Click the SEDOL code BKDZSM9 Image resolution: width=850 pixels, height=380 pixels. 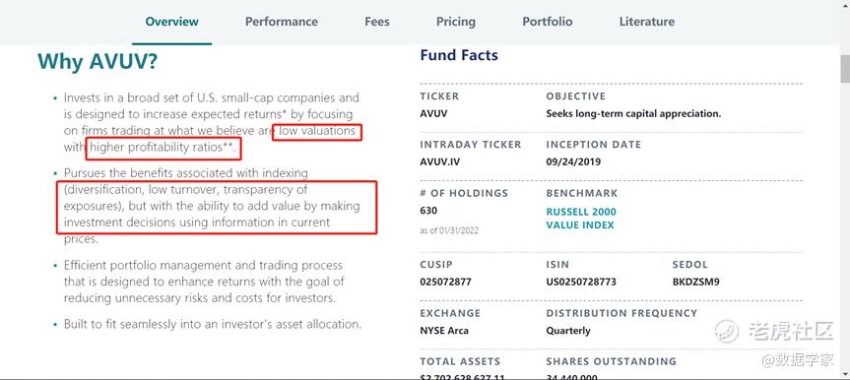(x=696, y=282)
